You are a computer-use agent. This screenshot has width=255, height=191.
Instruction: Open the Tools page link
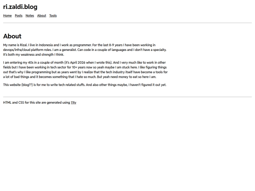[x=53, y=16]
